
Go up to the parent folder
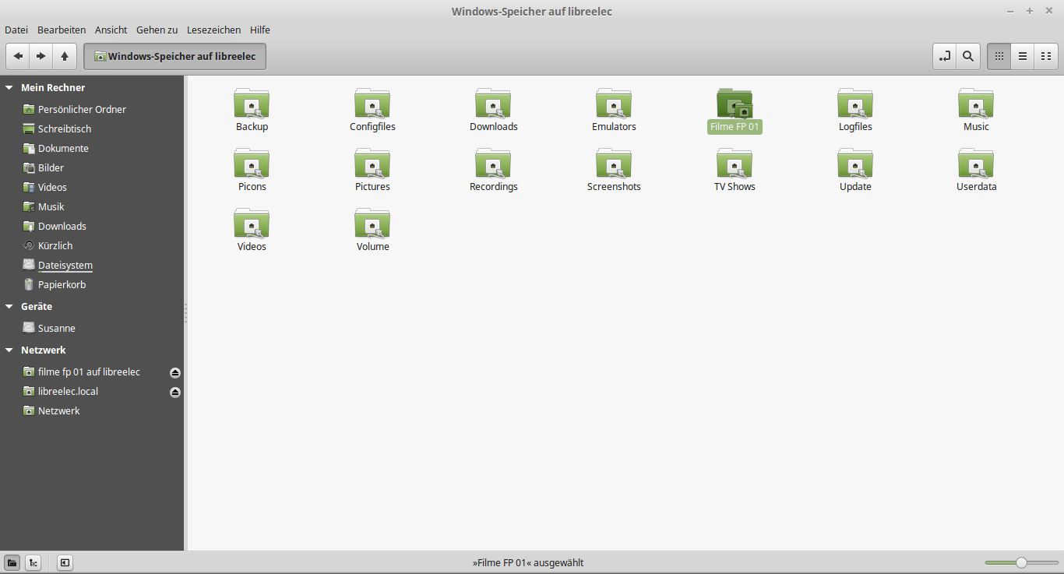(x=64, y=56)
